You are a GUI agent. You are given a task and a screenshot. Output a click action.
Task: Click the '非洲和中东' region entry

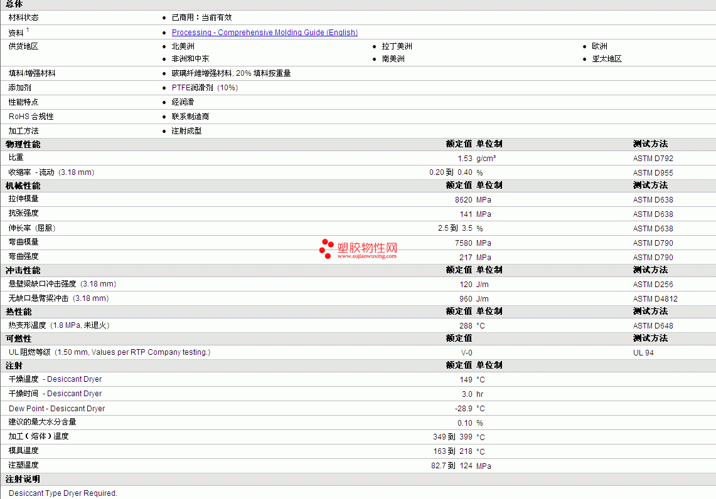pos(190,59)
